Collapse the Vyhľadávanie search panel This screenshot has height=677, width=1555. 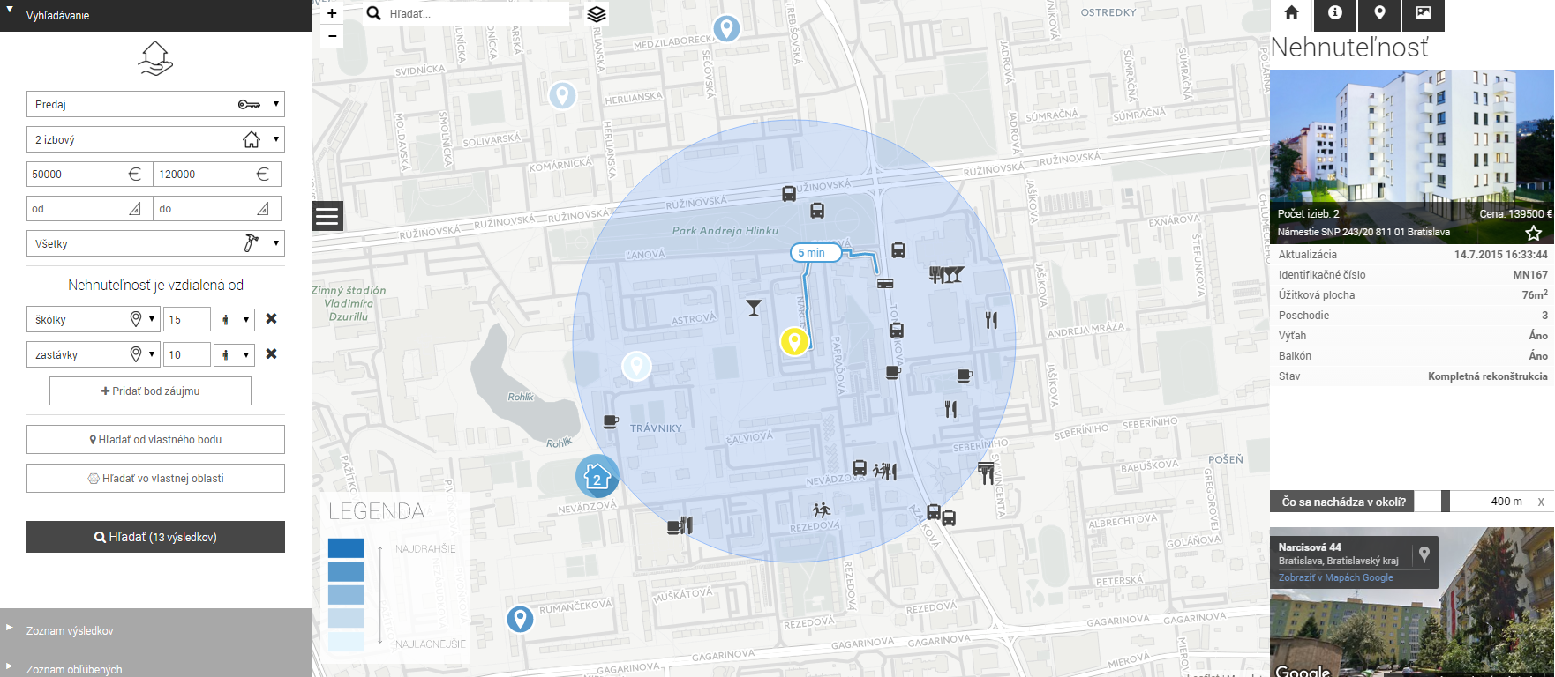155,15
